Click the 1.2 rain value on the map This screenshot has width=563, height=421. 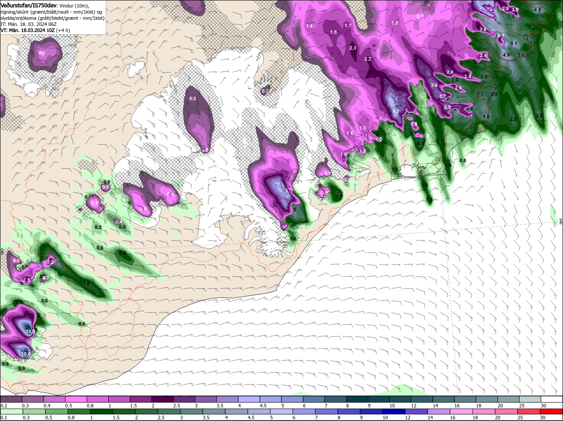point(123,253)
